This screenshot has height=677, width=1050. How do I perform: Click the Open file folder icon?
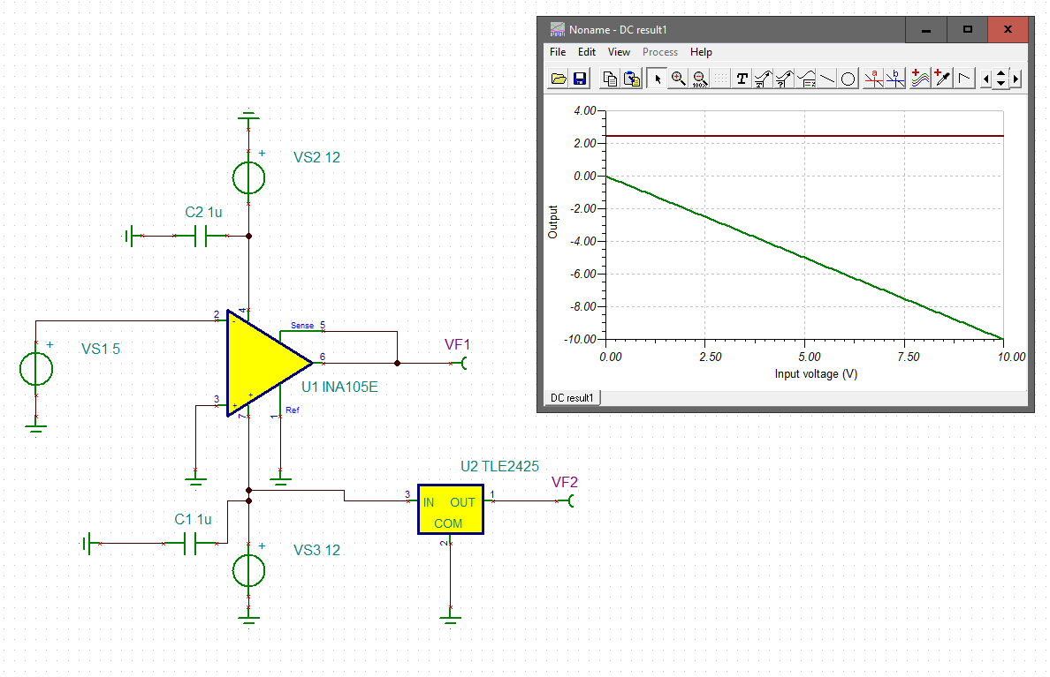[559, 79]
